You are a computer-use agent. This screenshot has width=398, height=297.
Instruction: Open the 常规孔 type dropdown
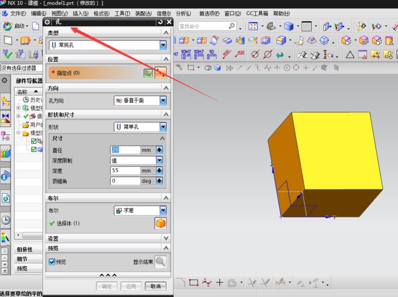click(107, 45)
